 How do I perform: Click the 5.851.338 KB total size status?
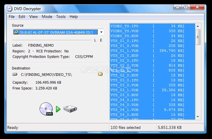tap(170, 127)
